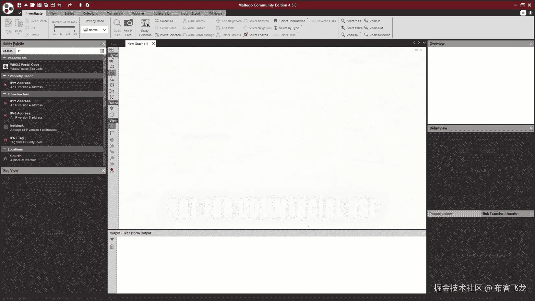
Task: Click the red ball view icon in sidebar
Action: [112, 170]
